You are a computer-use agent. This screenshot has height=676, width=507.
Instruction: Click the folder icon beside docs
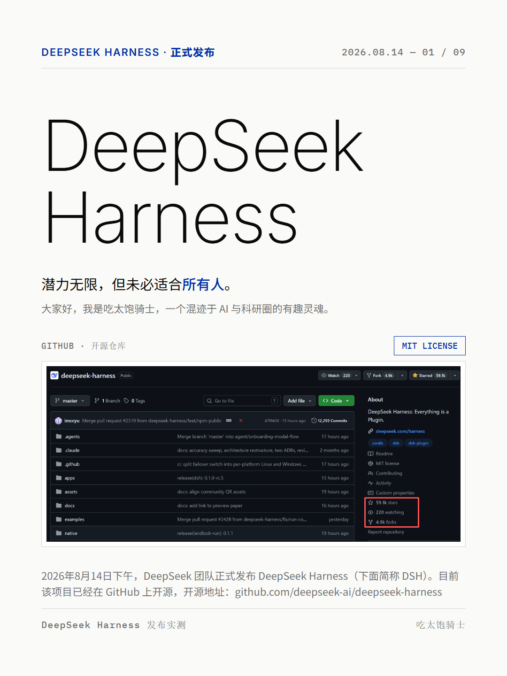[x=59, y=506]
